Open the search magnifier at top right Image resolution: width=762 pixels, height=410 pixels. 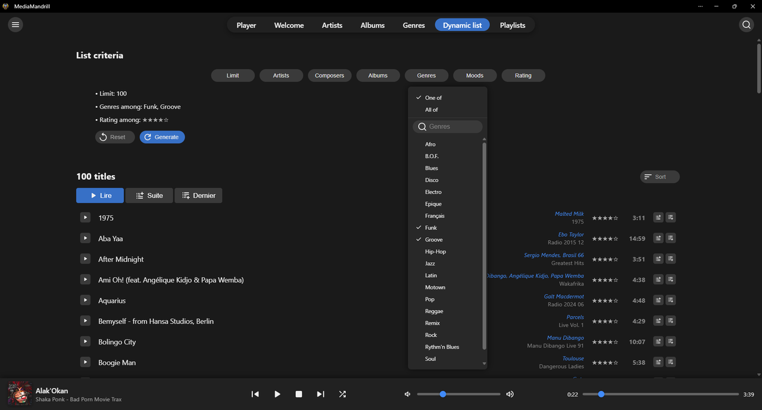[747, 25]
